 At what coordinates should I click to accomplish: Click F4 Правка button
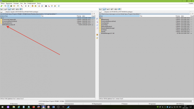click(x=41, y=104)
